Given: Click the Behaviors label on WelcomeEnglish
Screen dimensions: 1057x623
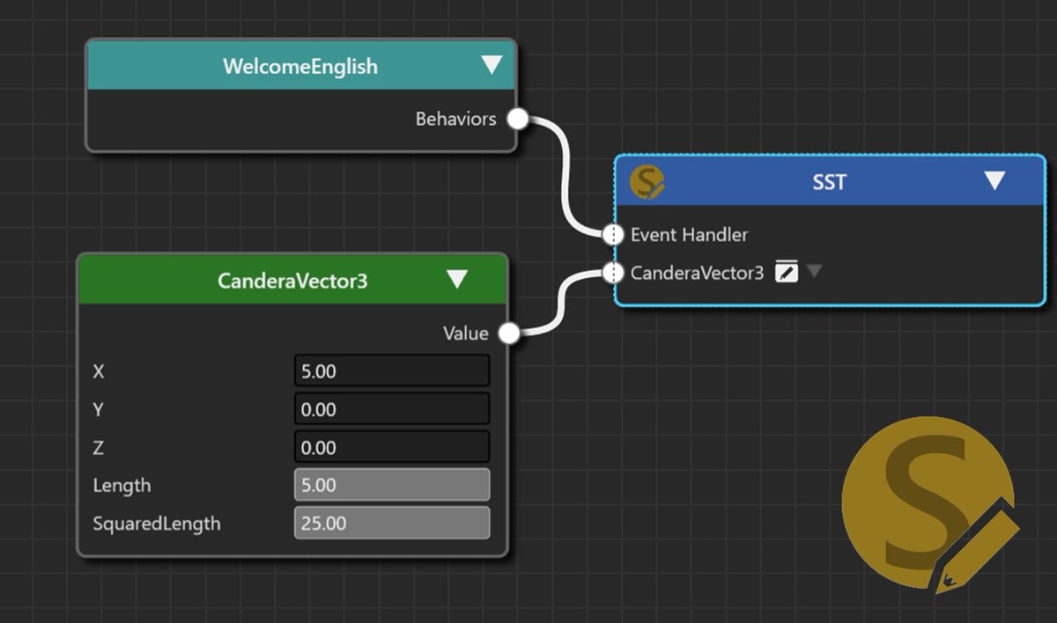Looking at the screenshot, I should 456,117.
